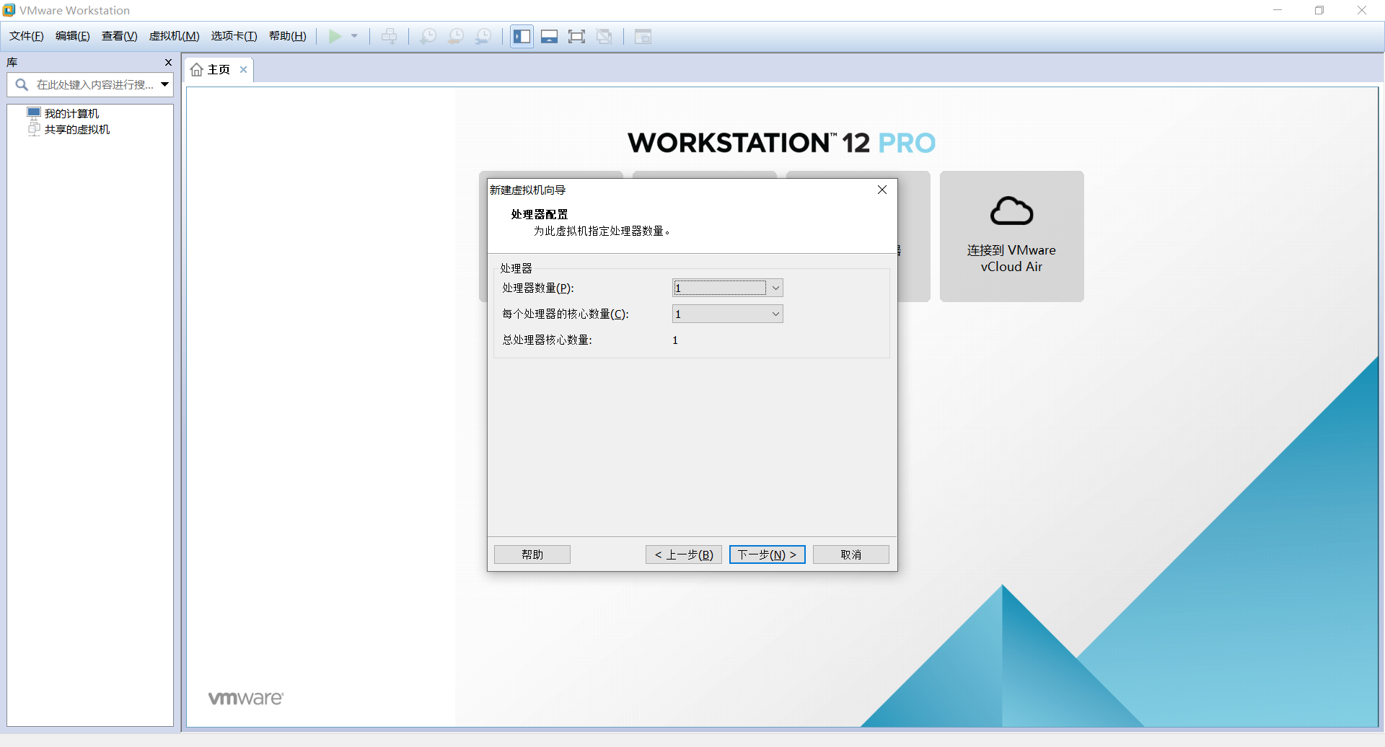
Task: Click the 连接到 VMware vCloud Air card
Action: 1011,237
